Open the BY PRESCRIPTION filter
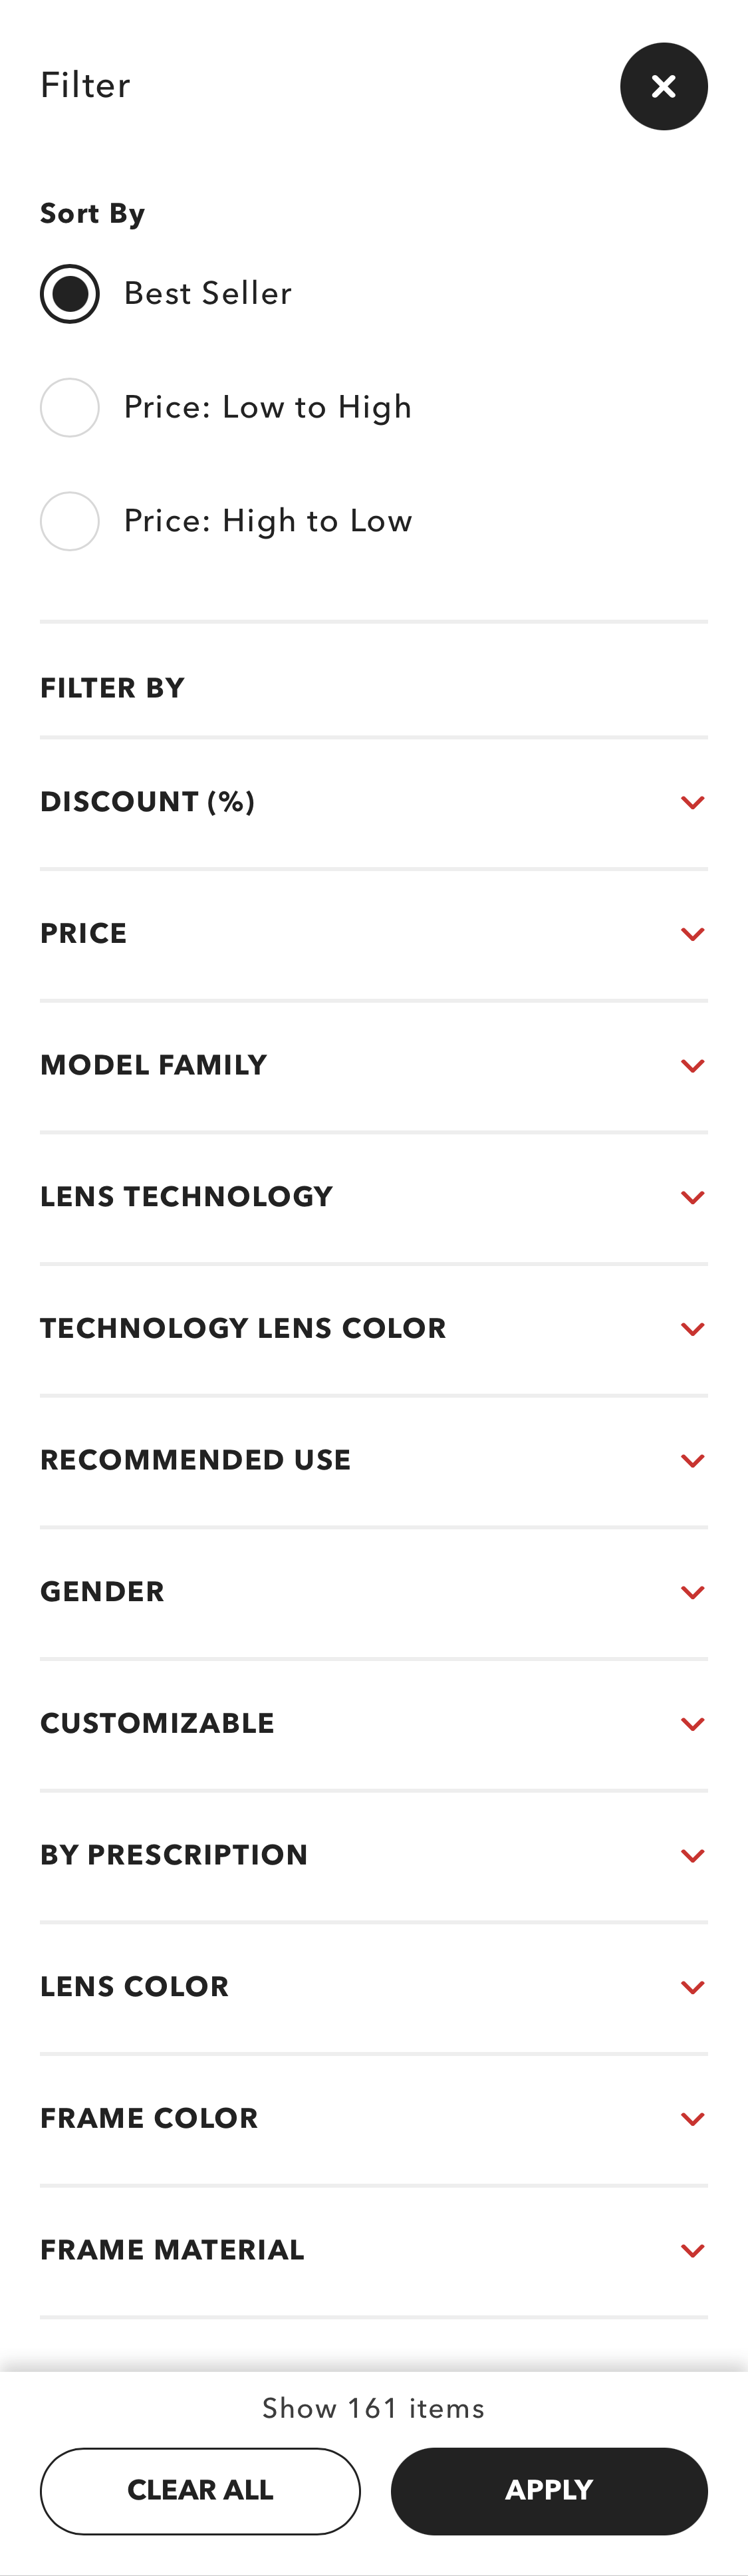Screen dimensions: 748x2576 pos(374,1855)
